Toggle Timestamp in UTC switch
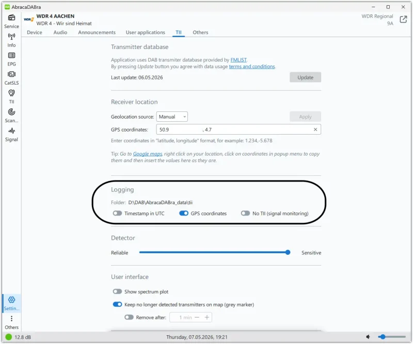 click(x=118, y=213)
